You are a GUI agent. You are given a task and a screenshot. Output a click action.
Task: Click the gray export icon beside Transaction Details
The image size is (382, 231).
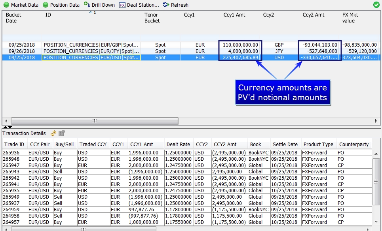click(x=62, y=133)
